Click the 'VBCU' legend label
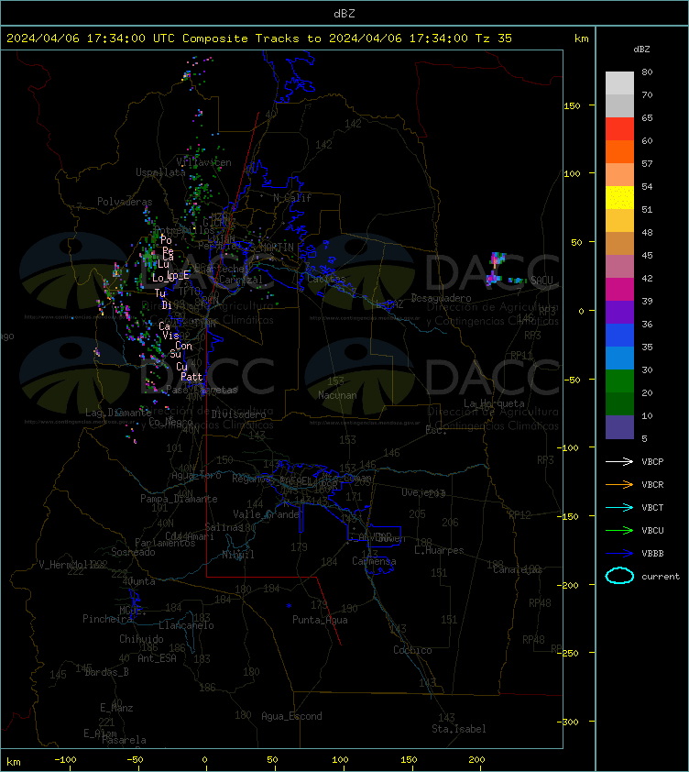The width and height of the screenshot is (689, 772). (652, 530)
